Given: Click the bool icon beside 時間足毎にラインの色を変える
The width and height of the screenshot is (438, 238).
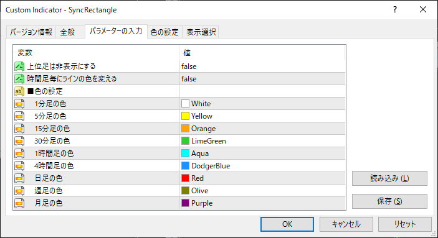Looking at the screenshot, I should click(x=19, y=79).
